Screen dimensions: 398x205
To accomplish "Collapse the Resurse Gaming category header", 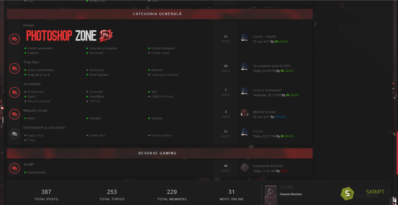I will click(x=160, y=153).
